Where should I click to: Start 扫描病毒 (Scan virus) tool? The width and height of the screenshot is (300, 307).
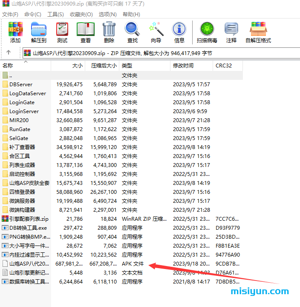[207, 29]
